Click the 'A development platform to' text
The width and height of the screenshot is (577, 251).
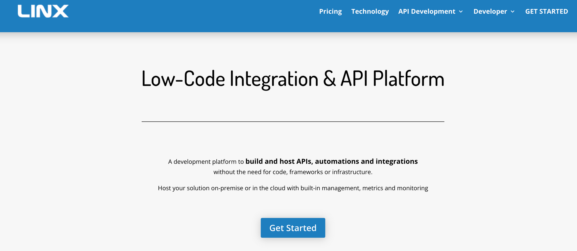(x=206, y=162)
